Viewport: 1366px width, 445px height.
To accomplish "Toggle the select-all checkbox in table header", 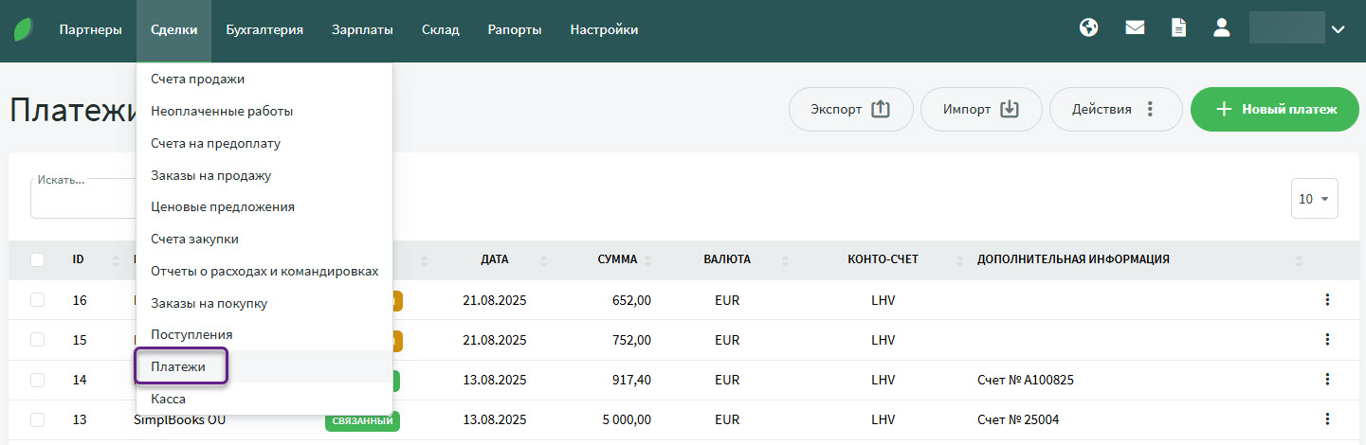I will [x=37, y=259].
